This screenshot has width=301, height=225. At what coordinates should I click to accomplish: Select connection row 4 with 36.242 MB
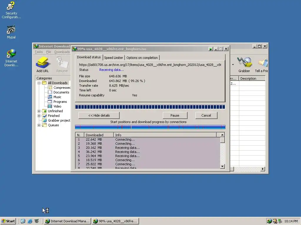[148, 152]
